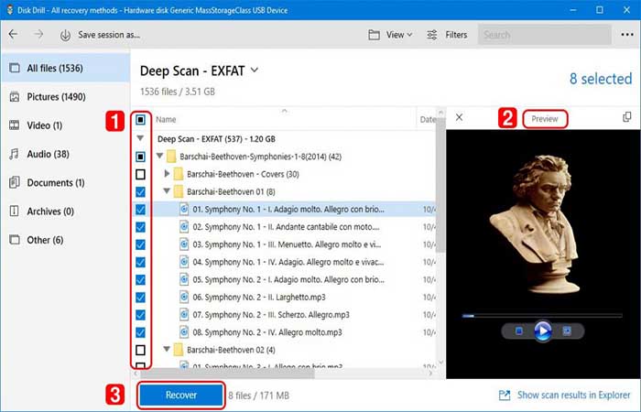Toggle the select-all checkbox in header
Screen dimensions: 641x412
[140, 120]
